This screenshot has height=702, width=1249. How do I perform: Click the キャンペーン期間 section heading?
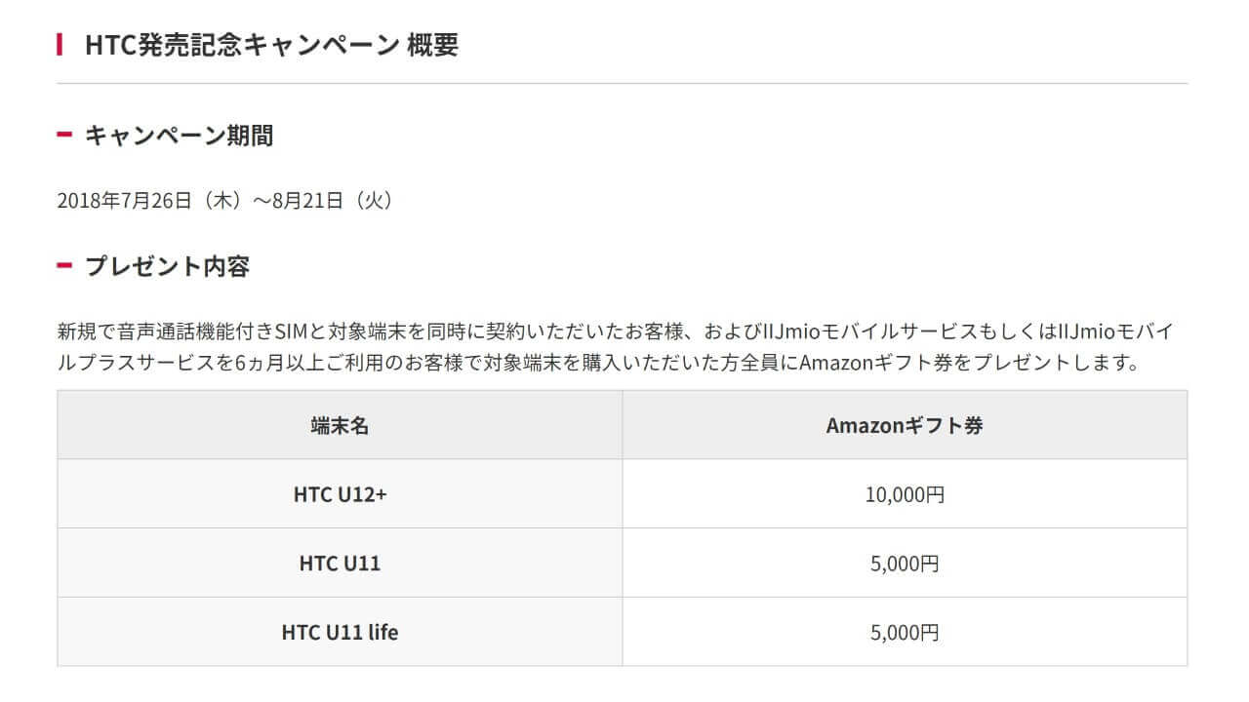[179, 136]
